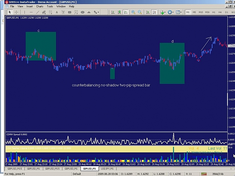Viewport: 235px width, 176px height.
Task: Open the Insert menu
Action: pos(30,6)
